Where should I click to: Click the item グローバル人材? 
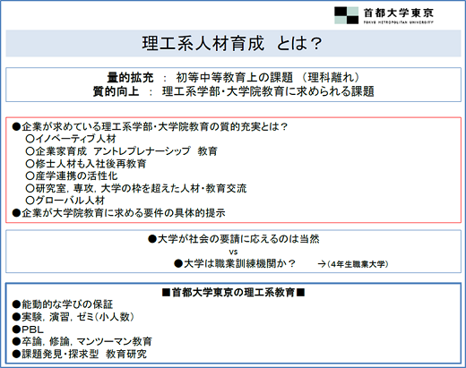coord(65,201)
